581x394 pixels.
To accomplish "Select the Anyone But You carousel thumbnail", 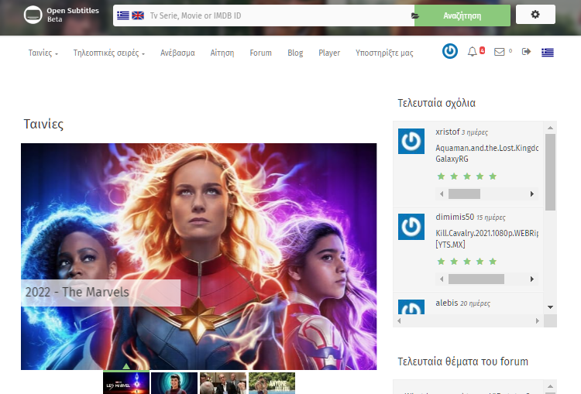I will (x=272, y=383).
